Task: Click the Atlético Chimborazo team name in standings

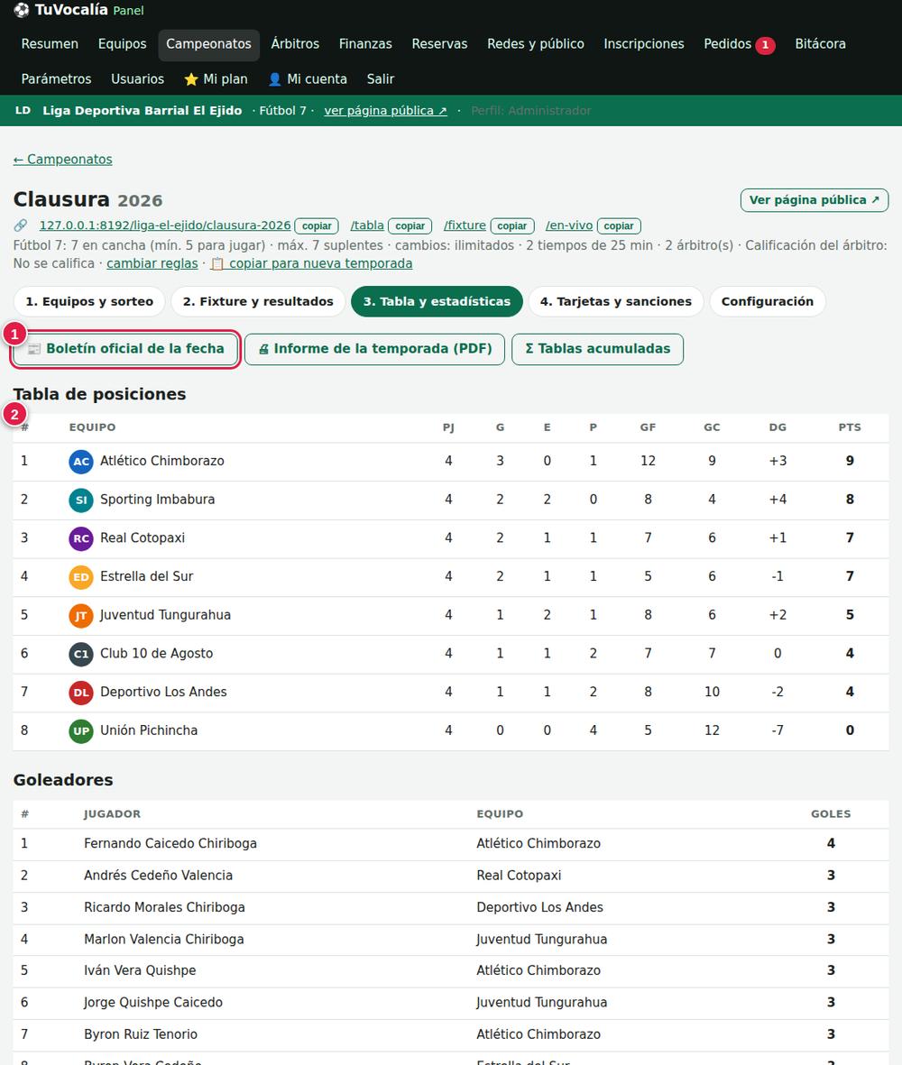Action: [162, 461]
